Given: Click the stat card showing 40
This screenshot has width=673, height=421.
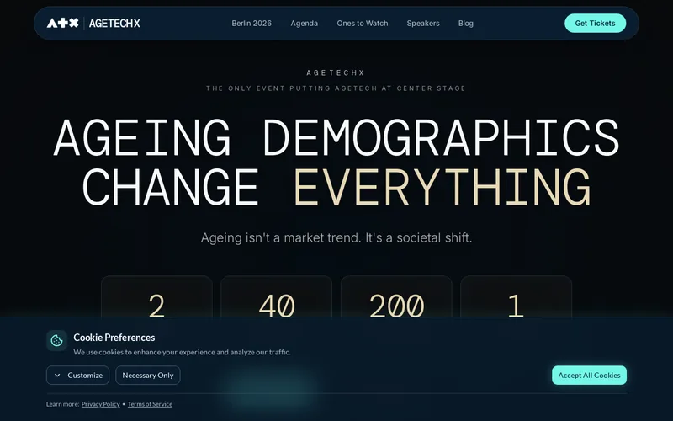Looking at the screenshot, I should (277, 297).
